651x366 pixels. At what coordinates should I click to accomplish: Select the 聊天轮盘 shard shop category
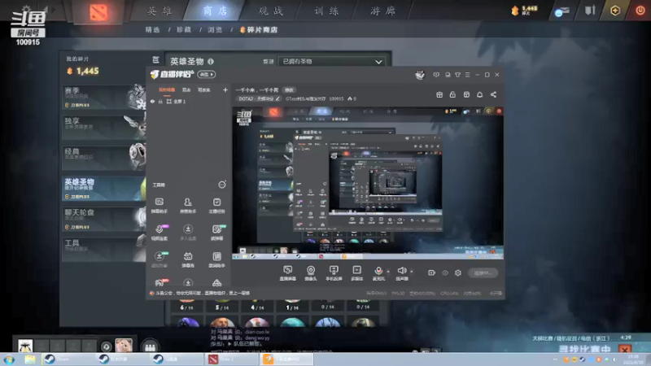click(104, 219)
